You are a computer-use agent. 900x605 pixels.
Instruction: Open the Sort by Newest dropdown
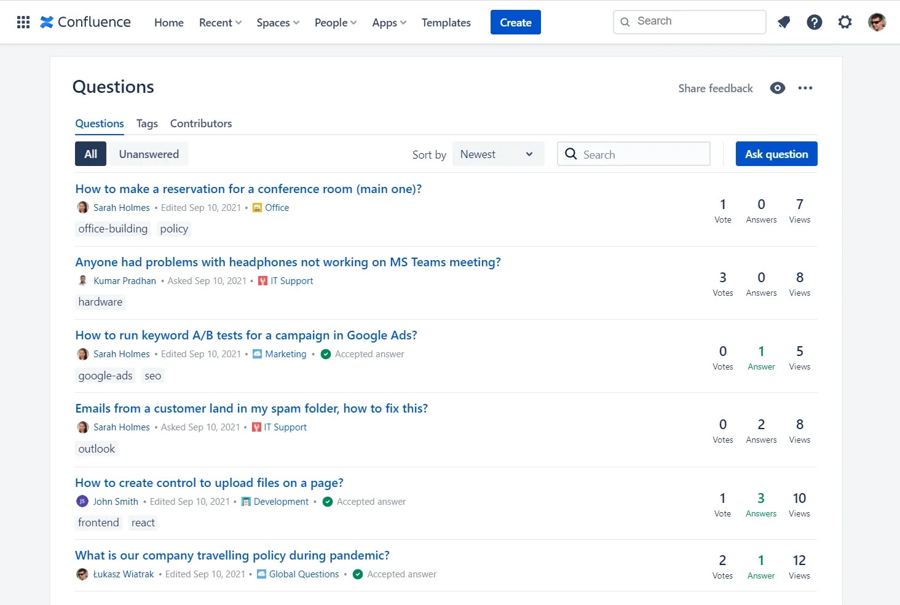(x=498, y=154)
